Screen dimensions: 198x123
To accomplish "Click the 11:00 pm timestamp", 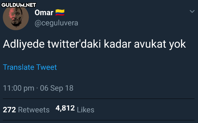I will [x=18, y=88].
